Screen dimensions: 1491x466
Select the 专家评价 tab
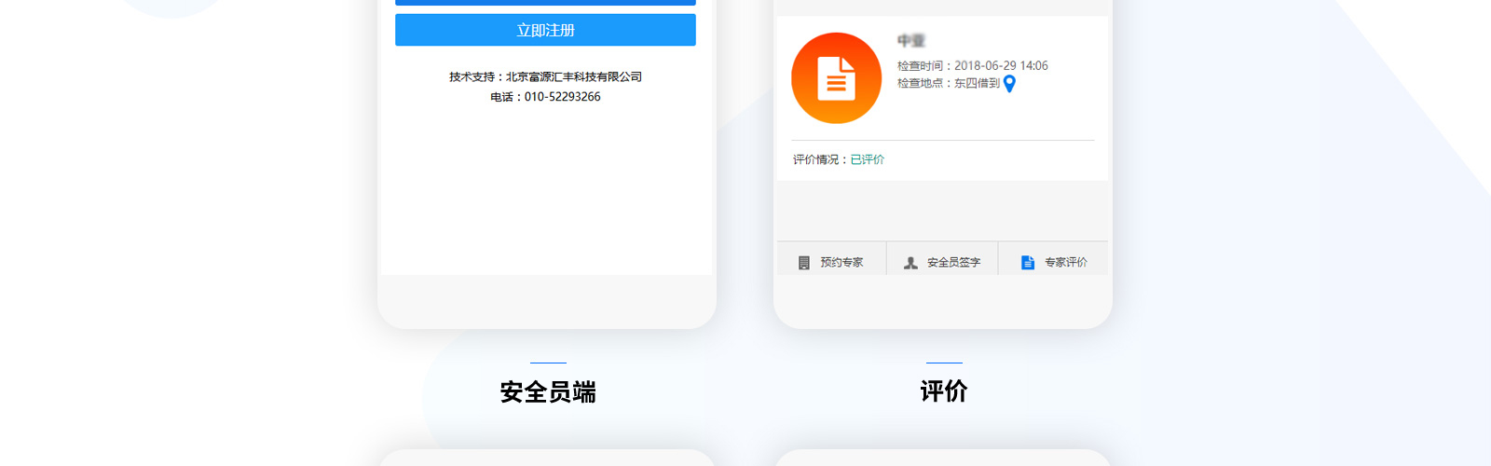click(1065, 263)
